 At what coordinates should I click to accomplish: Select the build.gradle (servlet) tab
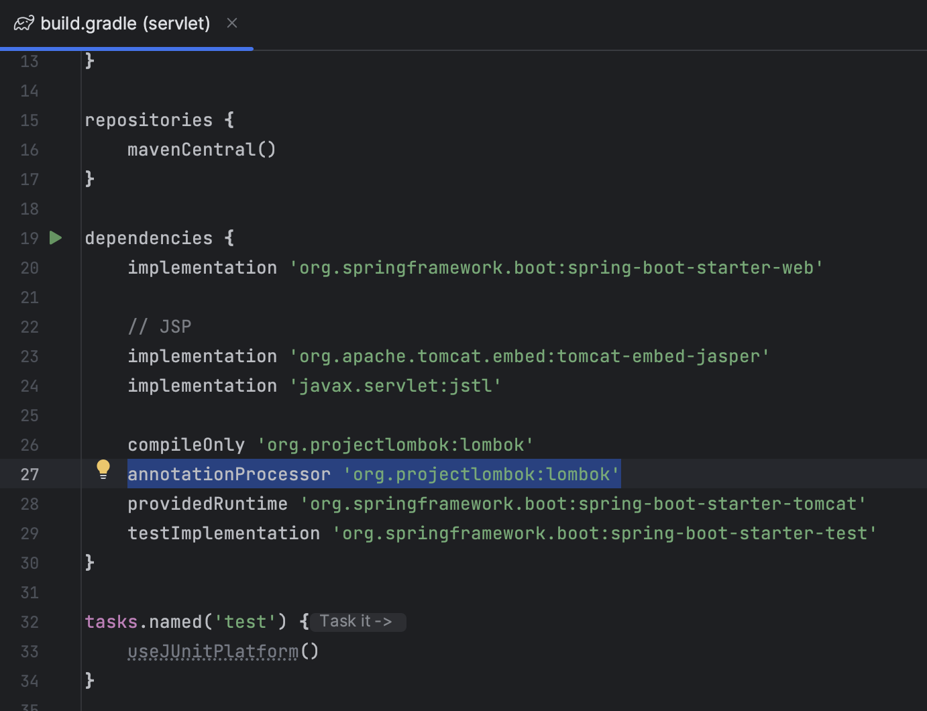coord(126,24)
